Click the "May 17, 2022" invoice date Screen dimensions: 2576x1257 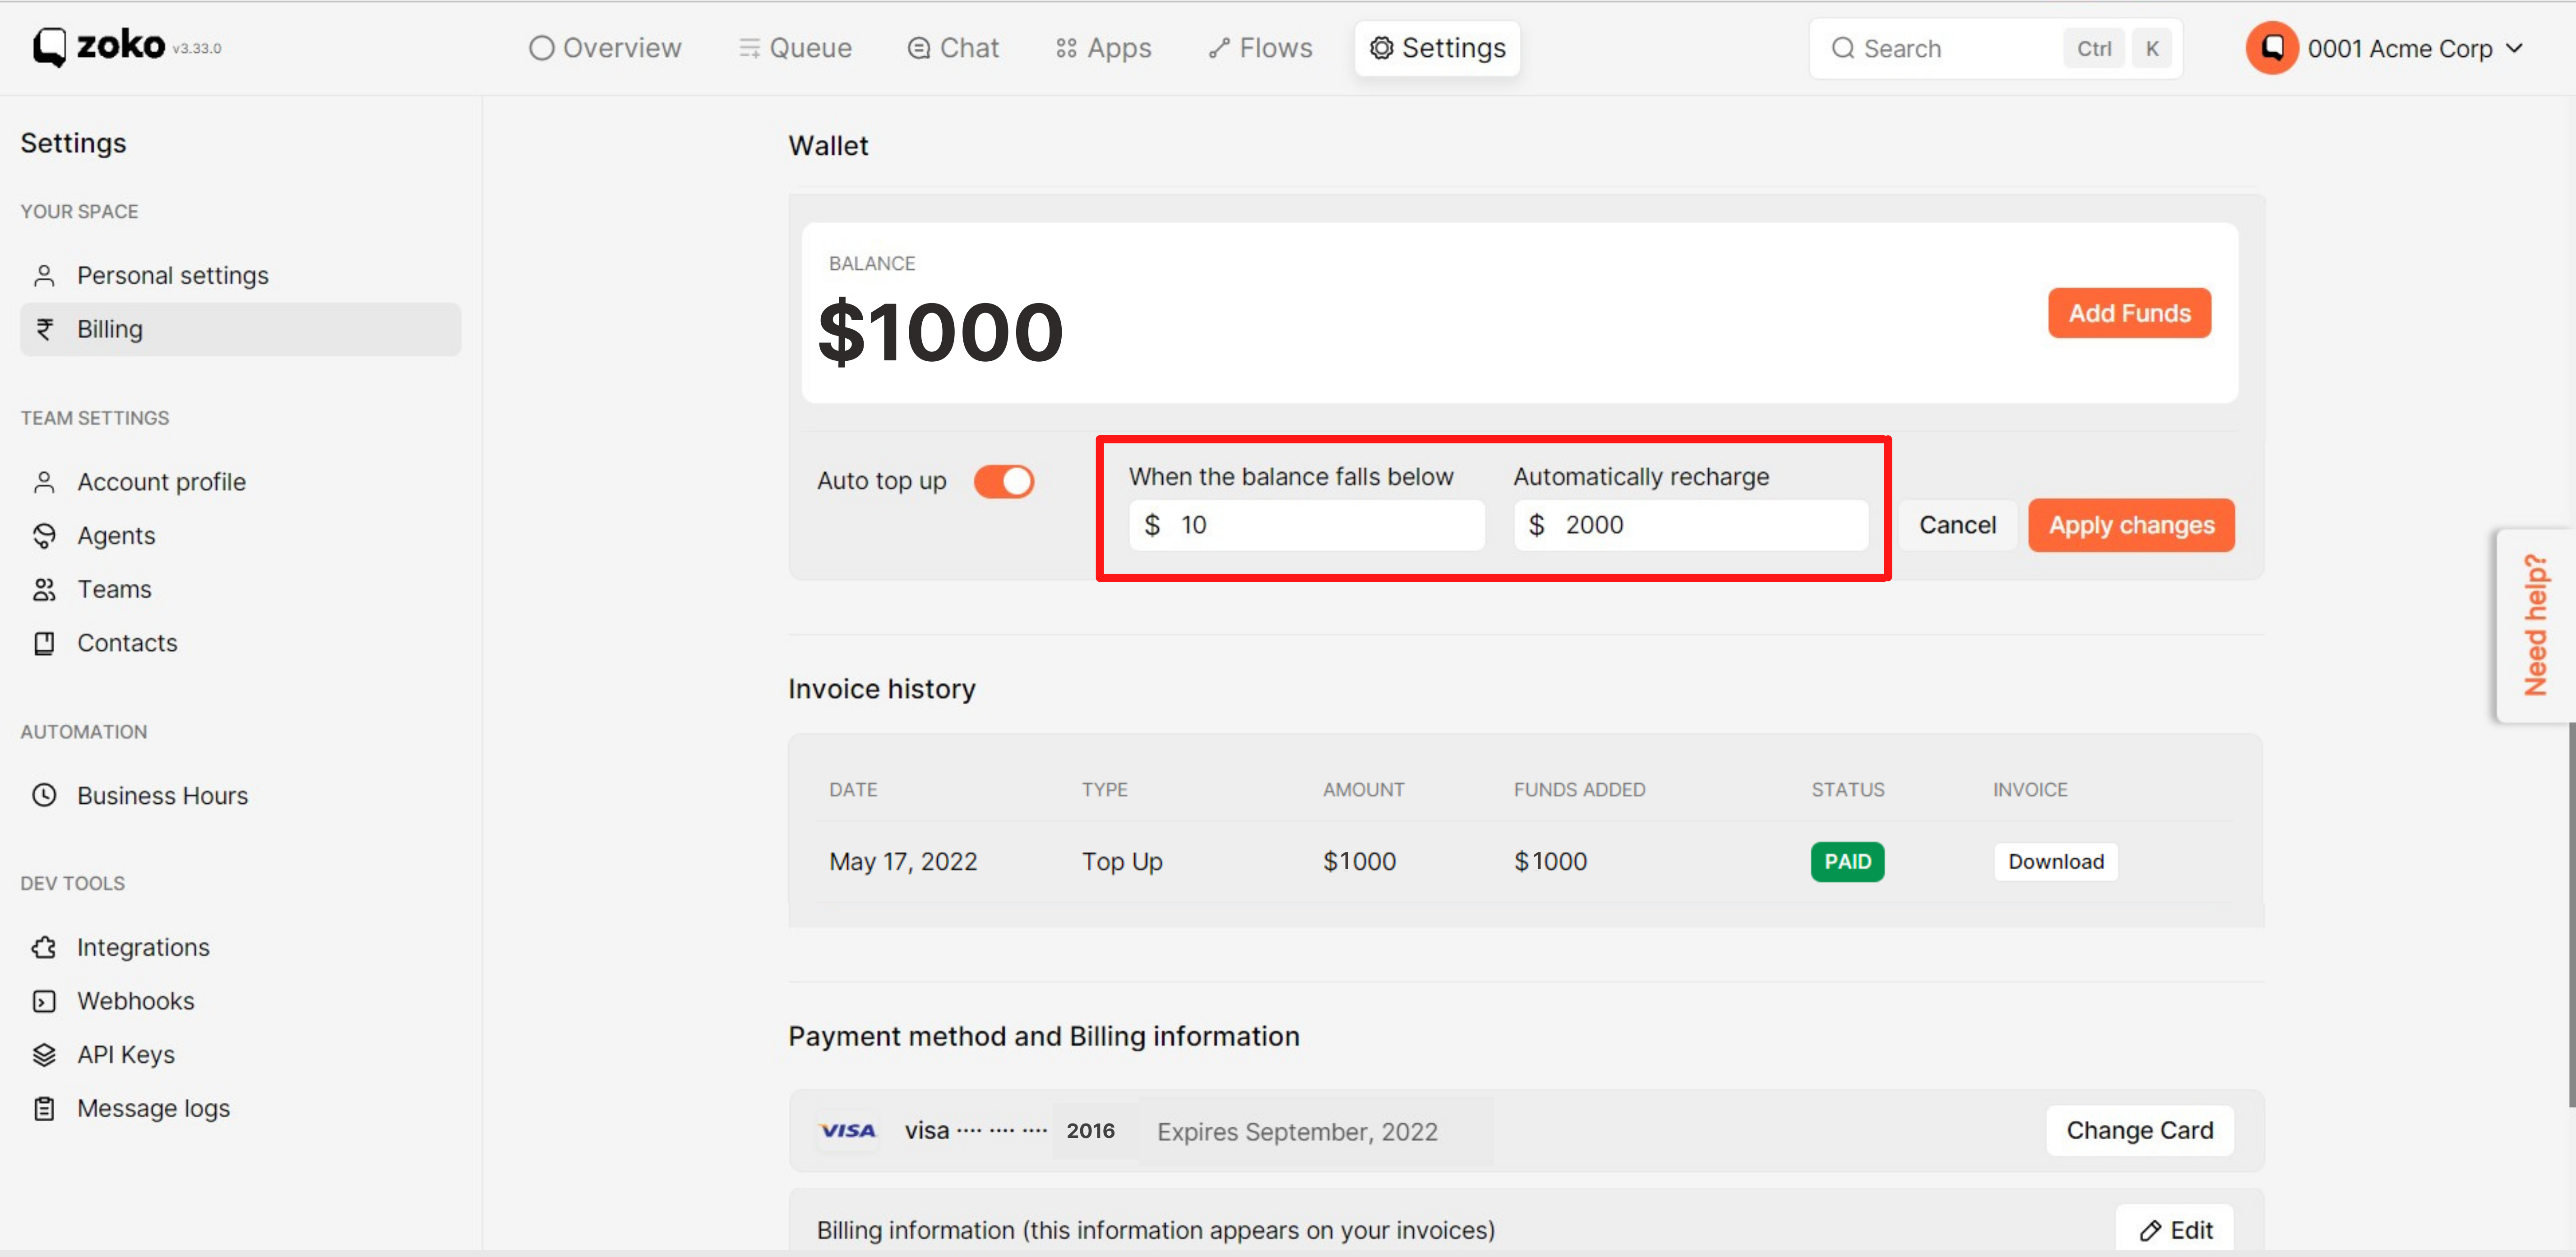click(x=903, y=861)
